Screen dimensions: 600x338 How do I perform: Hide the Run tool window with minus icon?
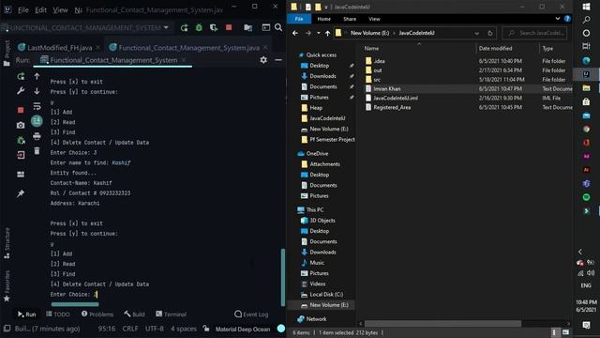pos(278,60)
